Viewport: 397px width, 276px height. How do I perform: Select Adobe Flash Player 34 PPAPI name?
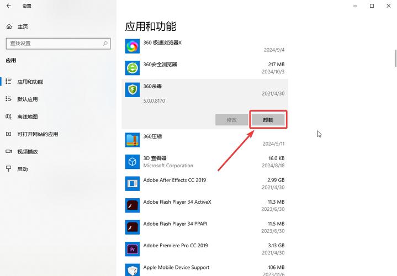point(175,224)
